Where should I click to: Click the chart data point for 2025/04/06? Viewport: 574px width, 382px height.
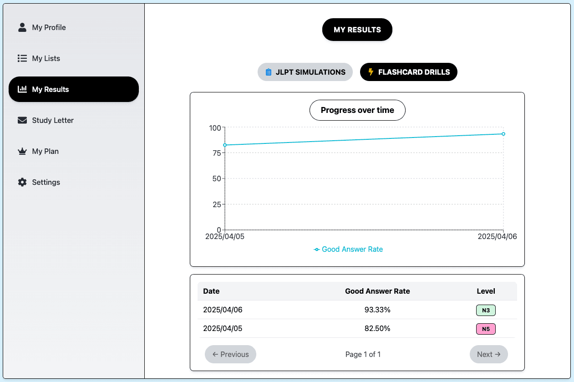(x=503, y=134)
